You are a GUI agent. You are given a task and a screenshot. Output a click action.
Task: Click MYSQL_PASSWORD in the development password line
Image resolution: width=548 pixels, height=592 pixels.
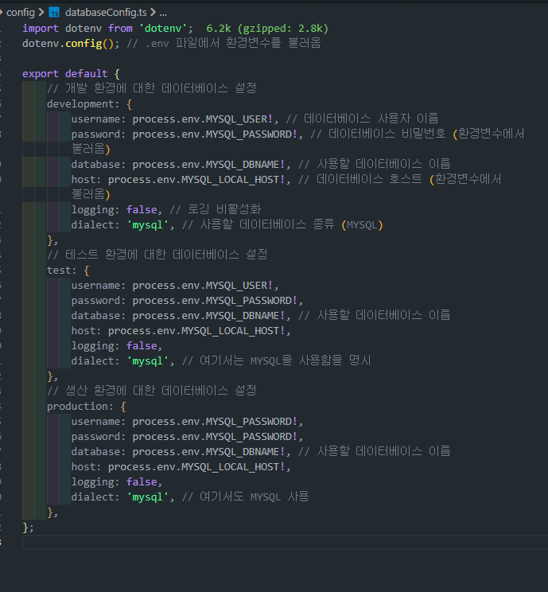(x=249, y=134)
